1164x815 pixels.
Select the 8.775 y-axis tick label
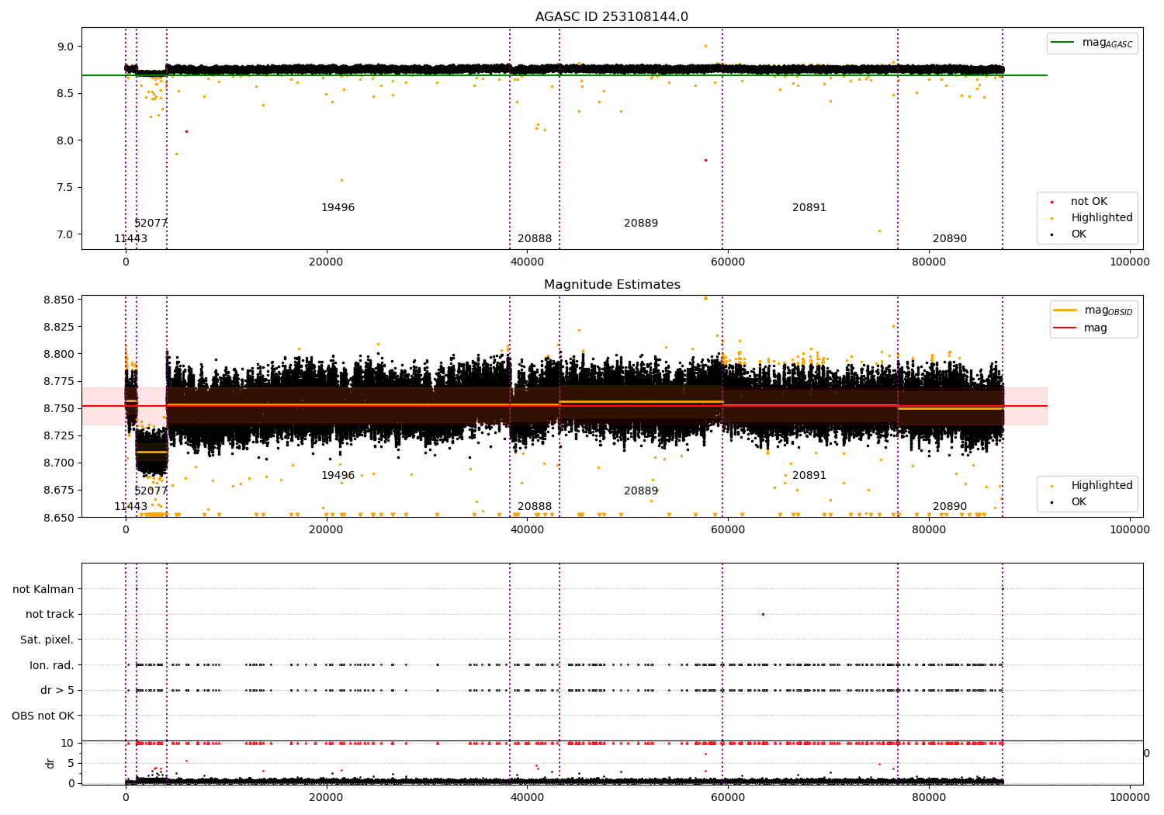[60, 381]
